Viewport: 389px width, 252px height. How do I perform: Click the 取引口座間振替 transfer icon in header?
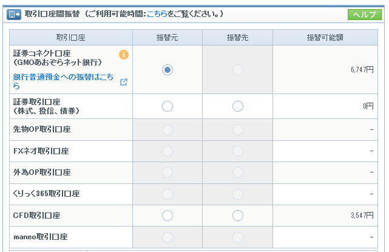click(14, 15)
